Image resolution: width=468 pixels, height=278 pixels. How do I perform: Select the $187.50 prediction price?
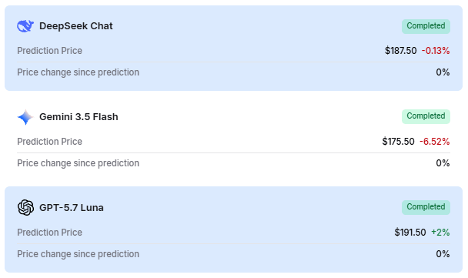point(400,51)
